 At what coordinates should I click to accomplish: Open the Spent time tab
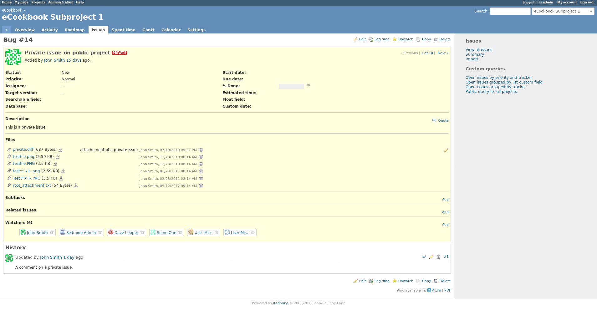tap(124, 30)
